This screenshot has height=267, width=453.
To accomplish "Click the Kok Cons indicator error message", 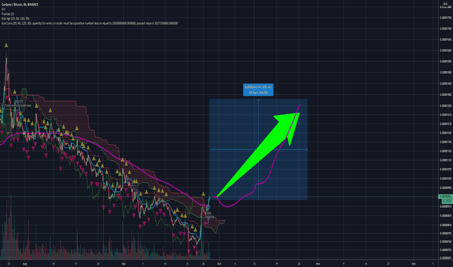I will click(x=89, y=23).
